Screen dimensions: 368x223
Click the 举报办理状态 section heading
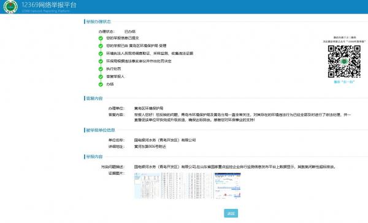(98, 22)
